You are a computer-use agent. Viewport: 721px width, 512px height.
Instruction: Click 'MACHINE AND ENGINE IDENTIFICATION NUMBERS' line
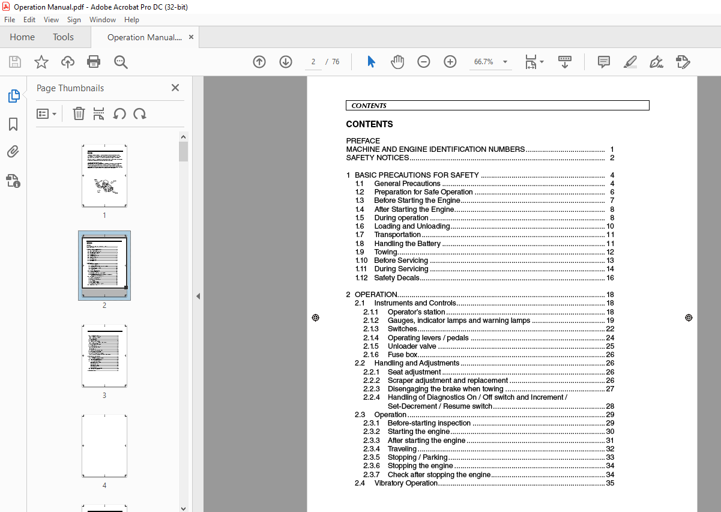point(480,149)
